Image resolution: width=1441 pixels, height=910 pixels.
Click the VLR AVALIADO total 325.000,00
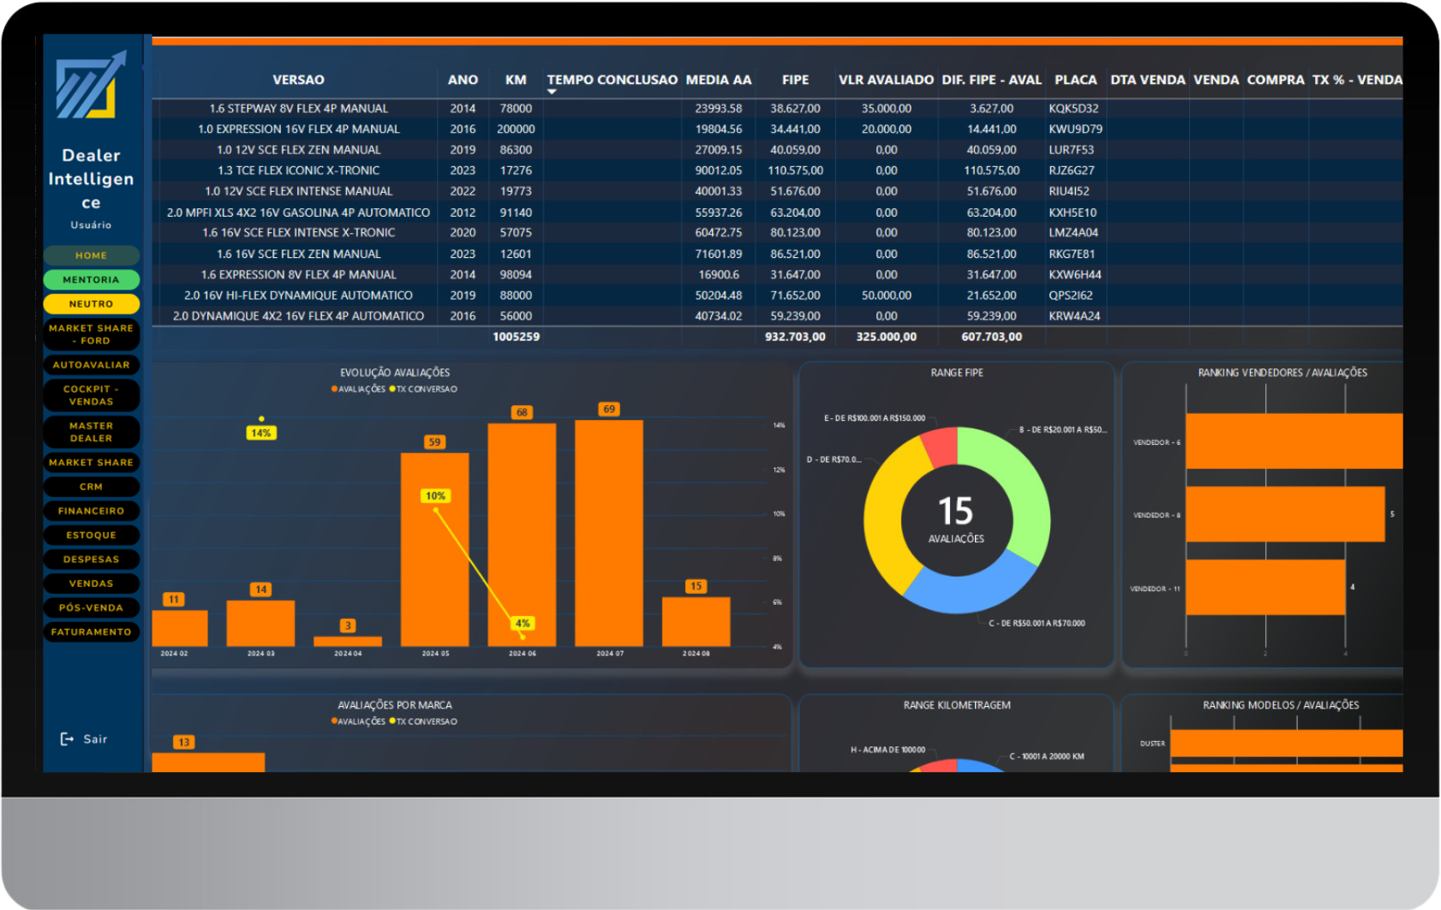pyautogui.click(x=886, y=337)
